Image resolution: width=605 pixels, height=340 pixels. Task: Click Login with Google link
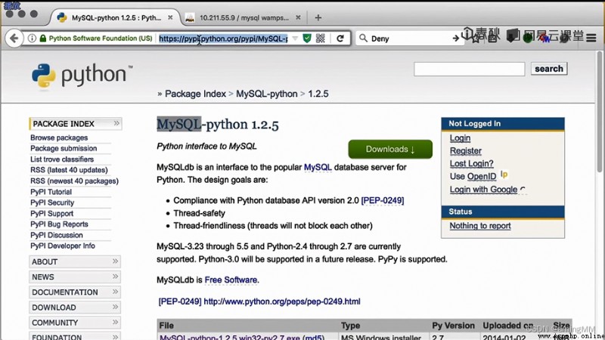[483, 190]
